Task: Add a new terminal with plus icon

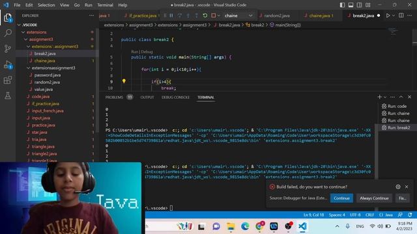Action: (379, 97)
